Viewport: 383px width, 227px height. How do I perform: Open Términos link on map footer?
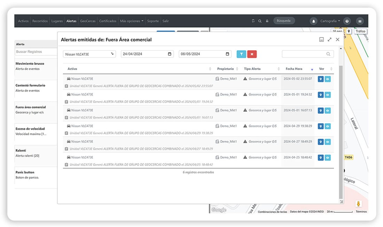pyautogui.click(x=361, y=212)
